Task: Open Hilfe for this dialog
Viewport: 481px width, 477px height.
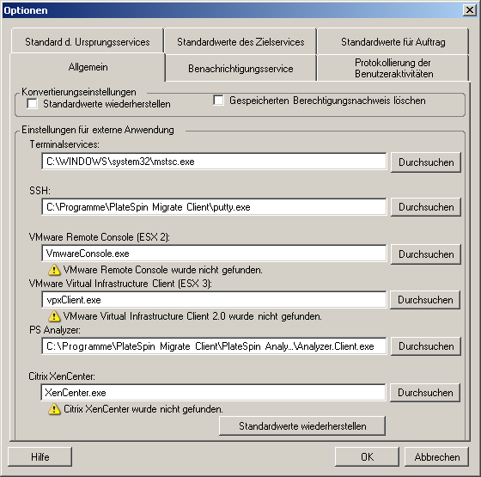Action: pos(40,457)
